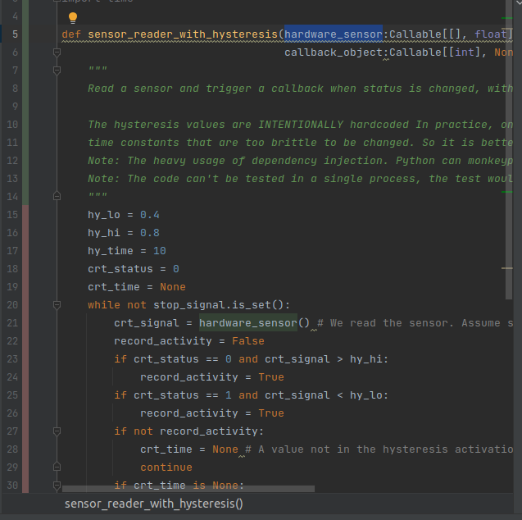This screenshot has height=520, width=522.
Task: Fold the while loop on line 20
Action: click(x=57, y=305)
